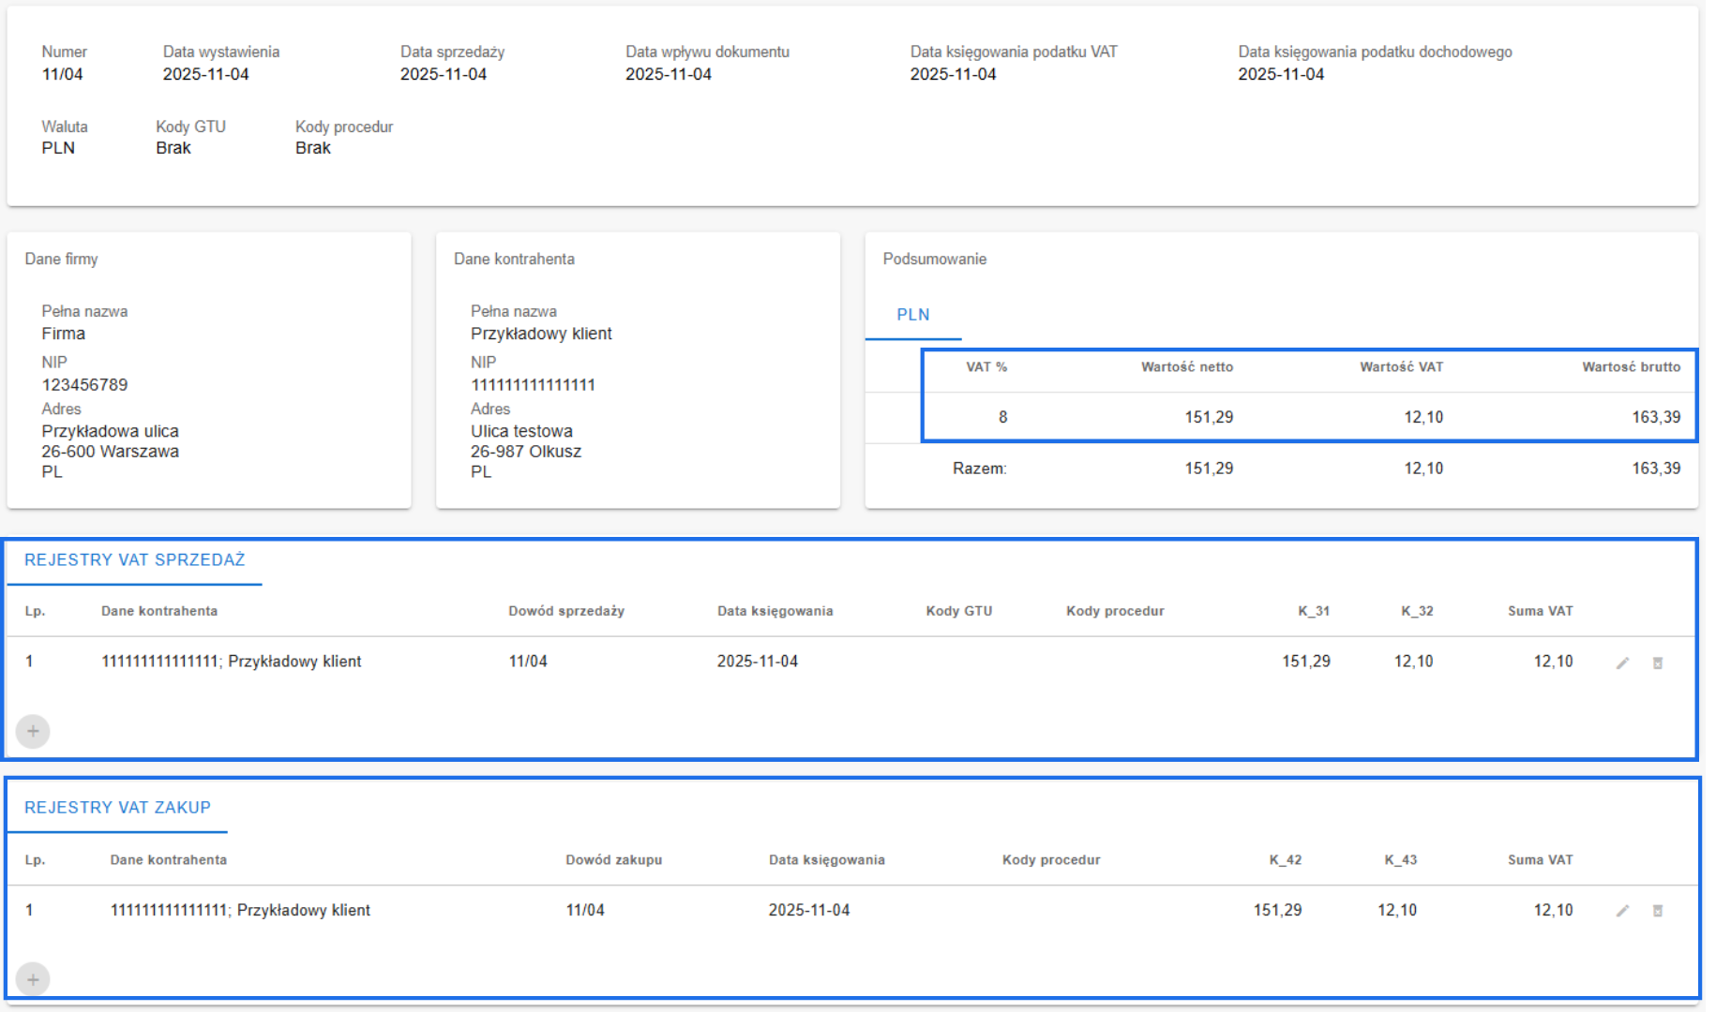
Task: Click the Wartość netto column header
Action: tap(1186, 367)
